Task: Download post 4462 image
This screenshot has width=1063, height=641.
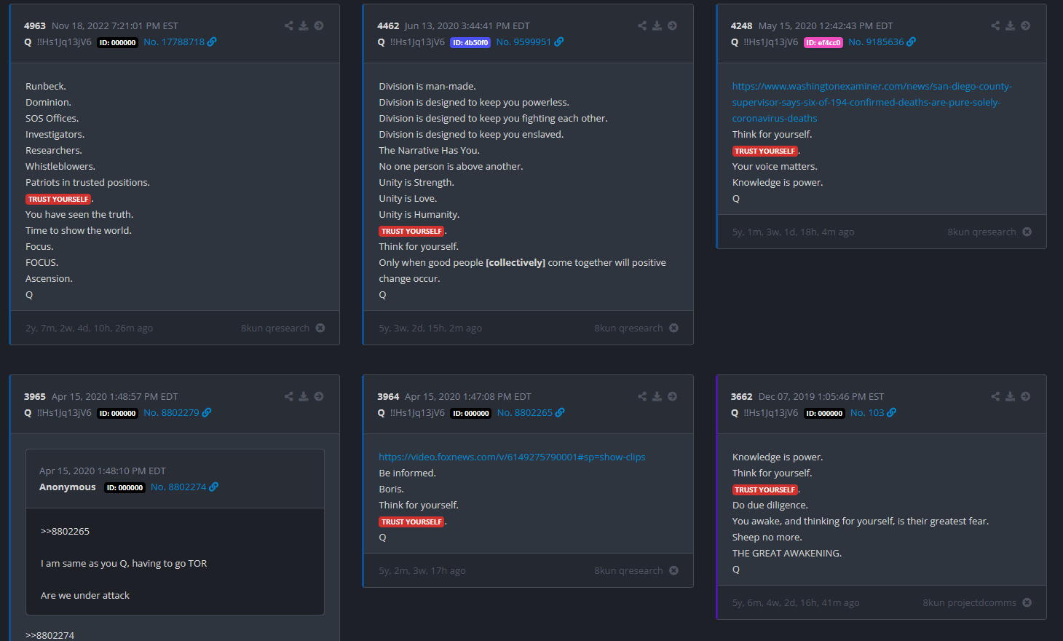Action: coord(657,25)
